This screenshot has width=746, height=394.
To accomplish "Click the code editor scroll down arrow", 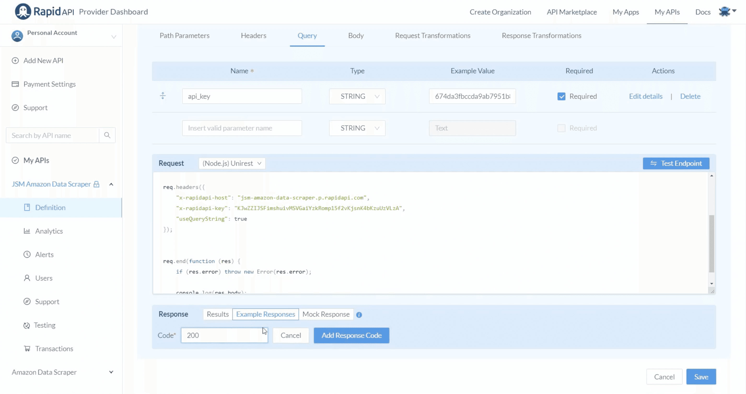I will 712,284.
